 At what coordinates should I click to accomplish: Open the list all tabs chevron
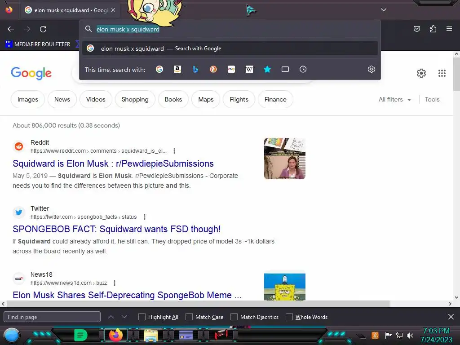coord(384,10)
